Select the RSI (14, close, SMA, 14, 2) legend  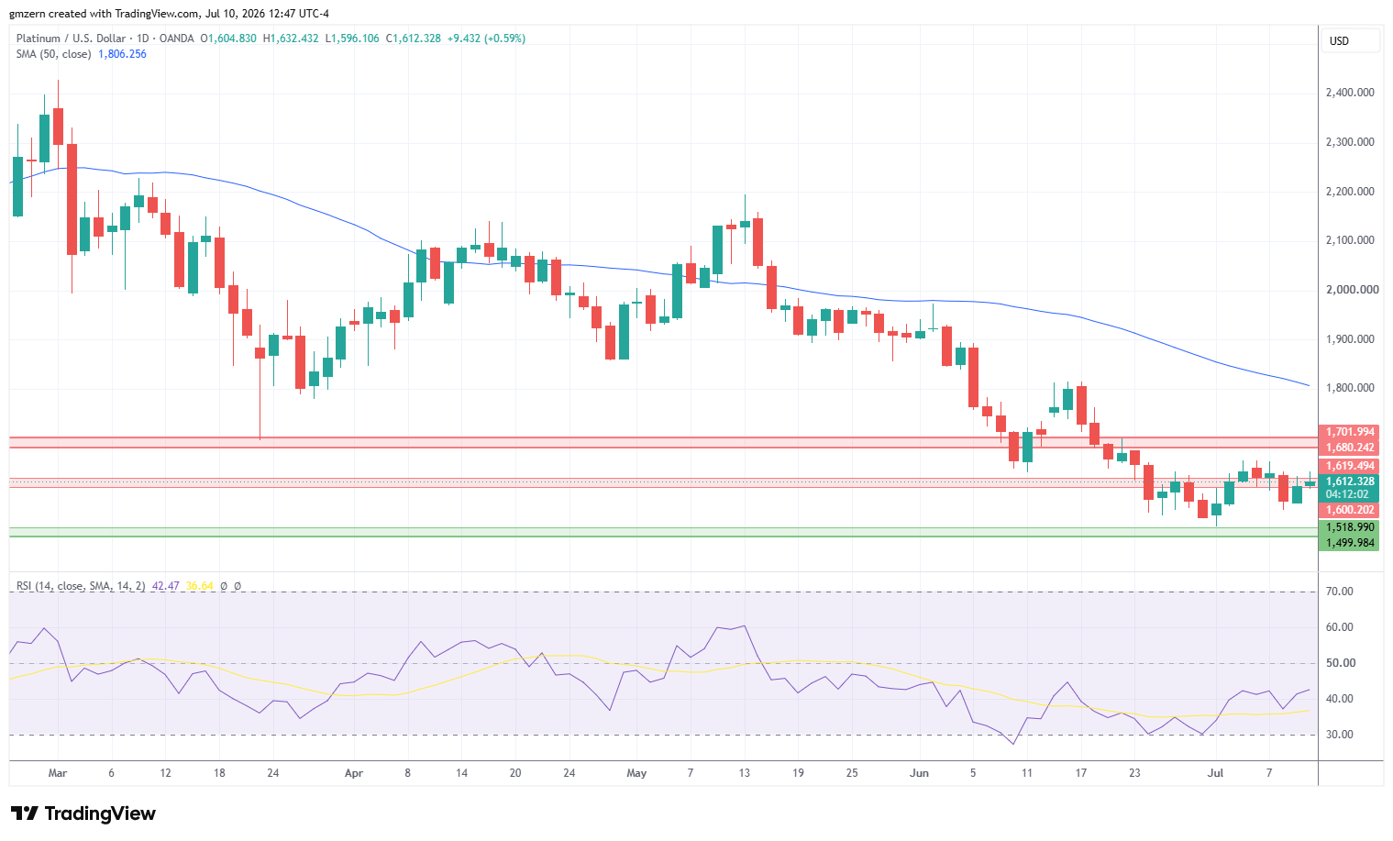(x=81, y=586)
